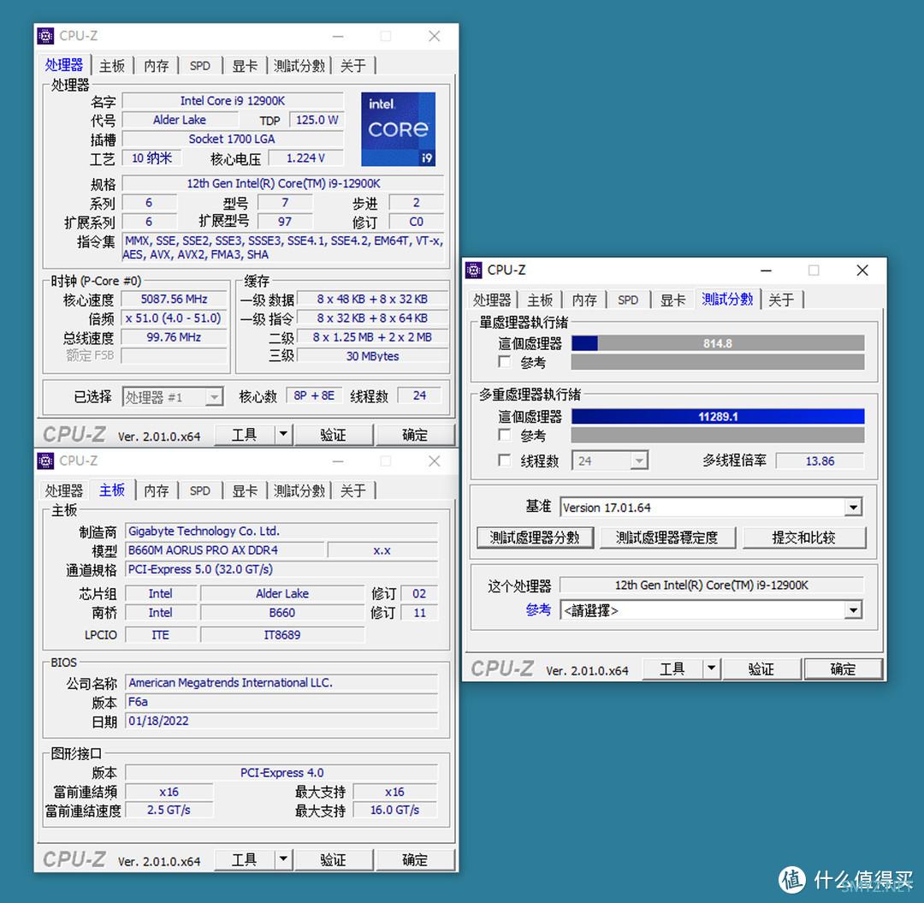Click 确定 button in benchmark window
This screenshot has height=903, width=924.
tap(843, 668)
